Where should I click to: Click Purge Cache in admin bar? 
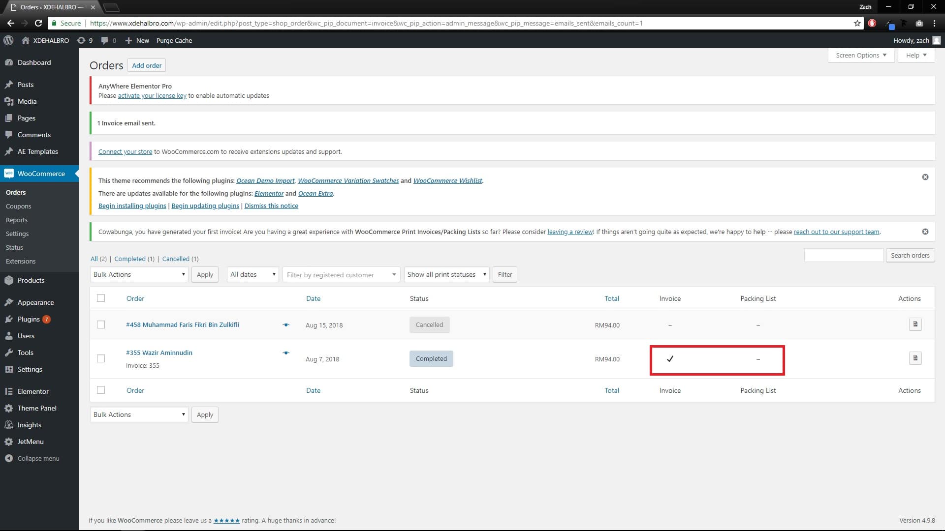pos(174,40)
